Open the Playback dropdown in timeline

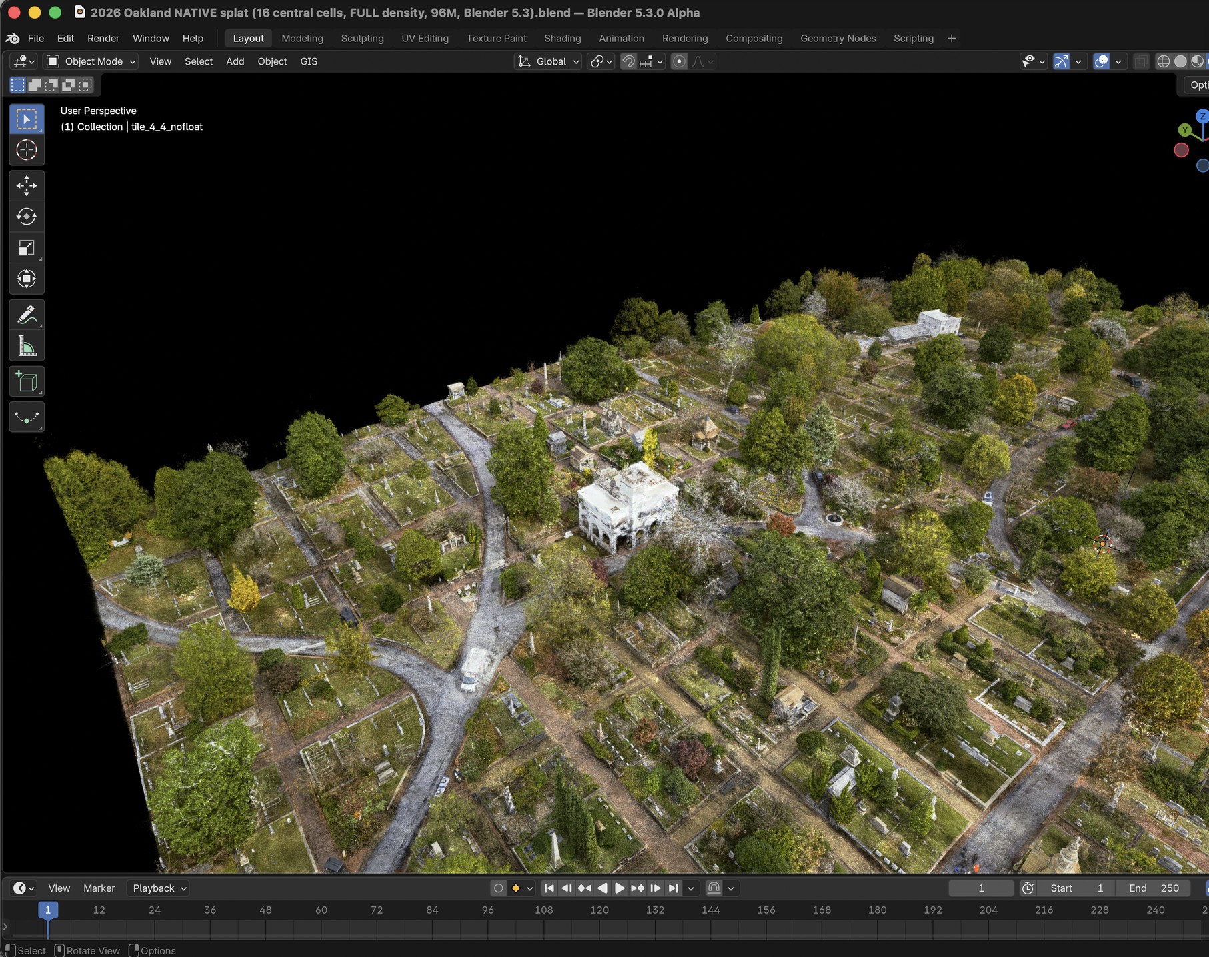pyautogui.click(x=158, y=888)
